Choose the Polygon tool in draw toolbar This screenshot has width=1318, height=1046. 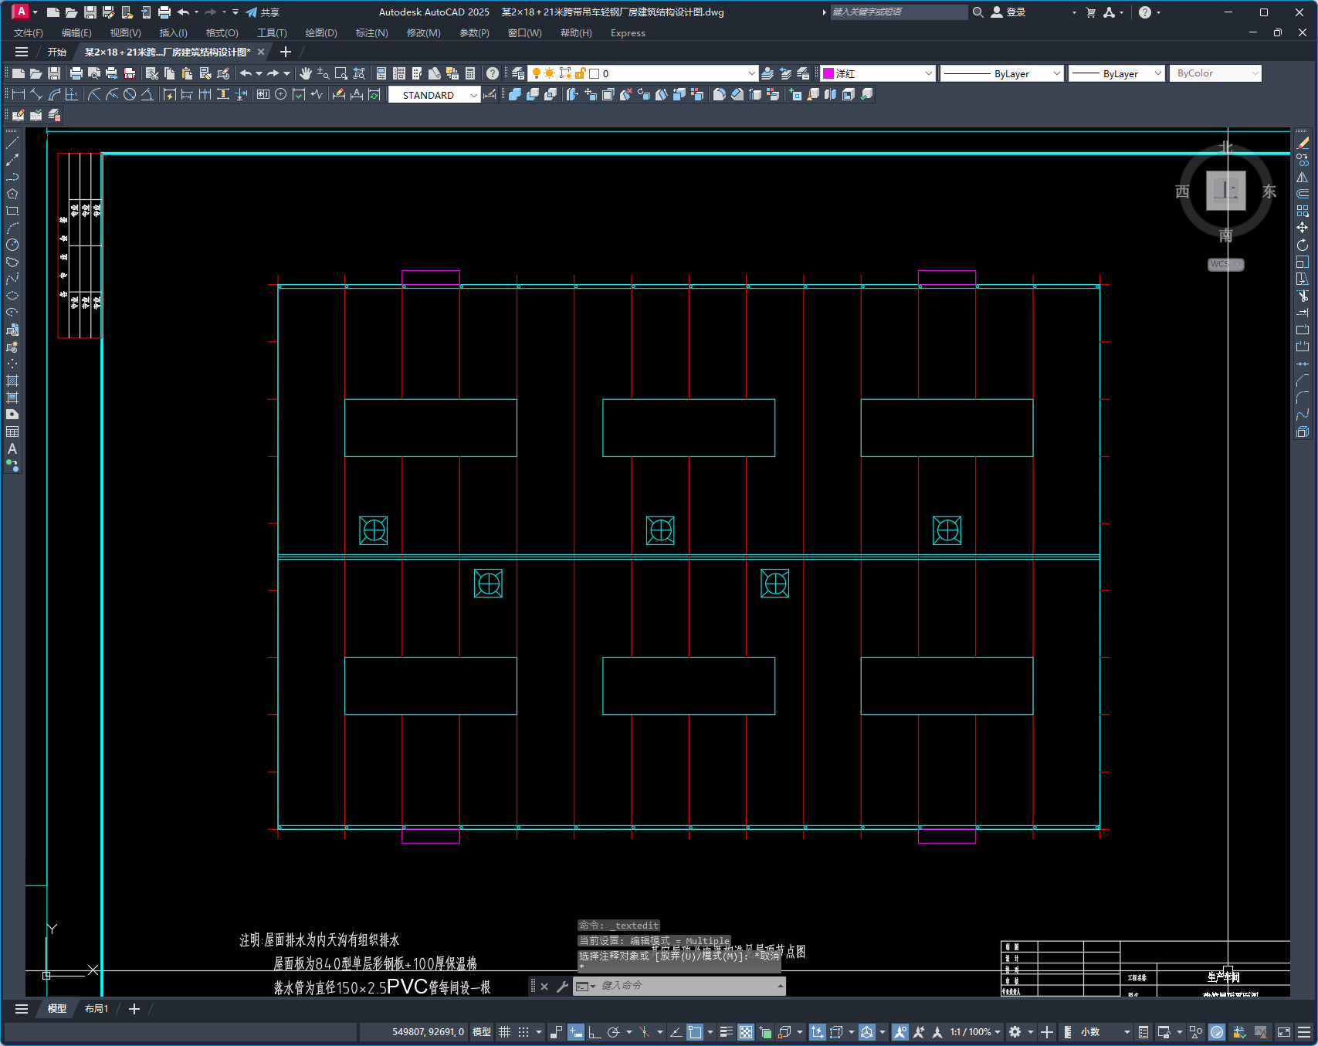12,194
